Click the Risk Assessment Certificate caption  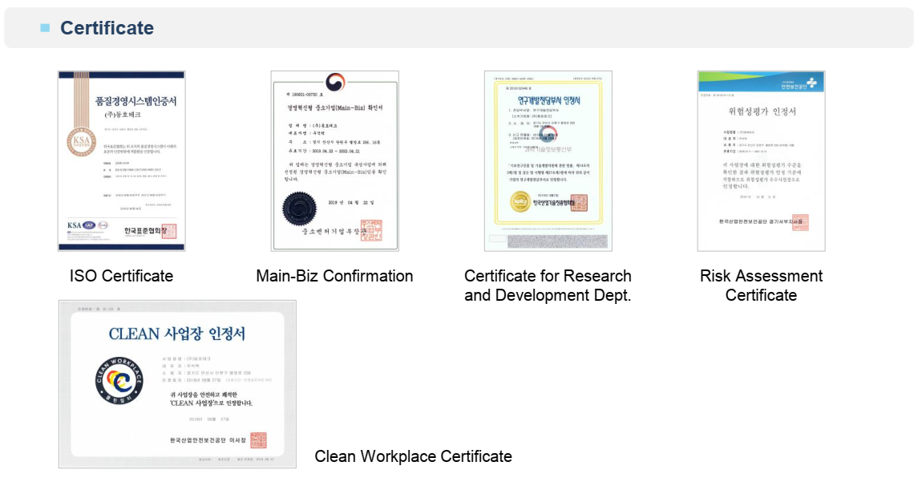(761, 286)
